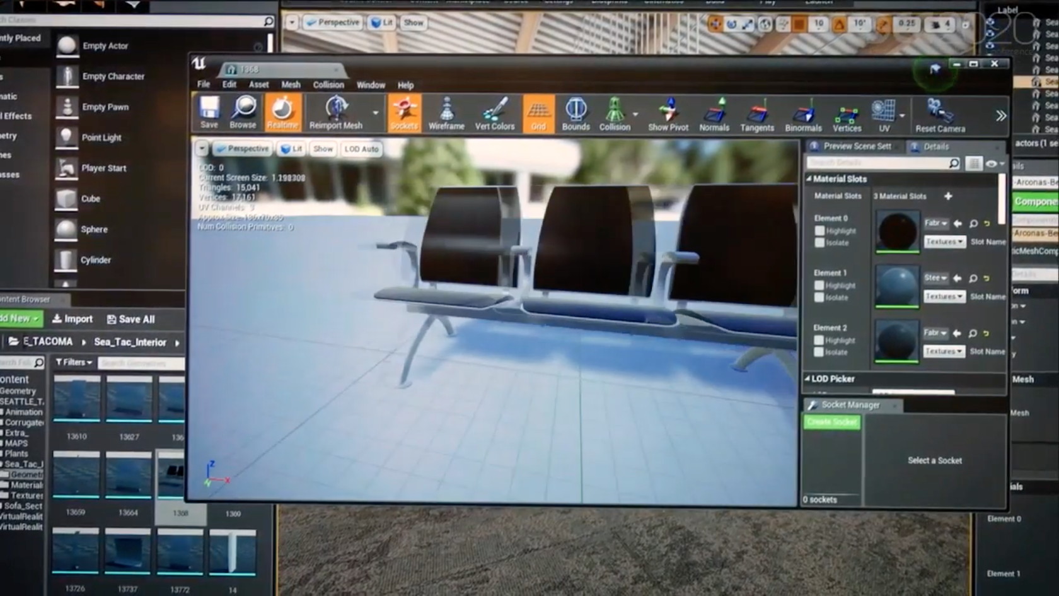Select the Cylinder shape icon
Viewport: 1059px width, 596px height.
pyautogui.click(x=66, y=260)
